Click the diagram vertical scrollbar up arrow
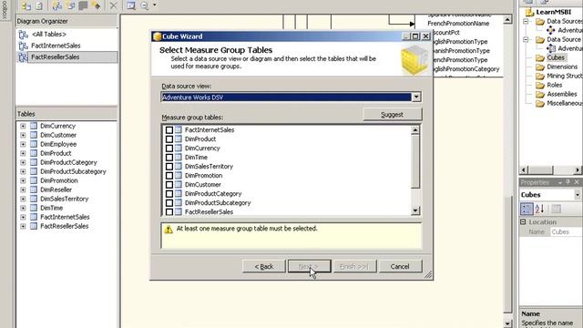Screen dimensions: 583x328 [x=507, y=20]
